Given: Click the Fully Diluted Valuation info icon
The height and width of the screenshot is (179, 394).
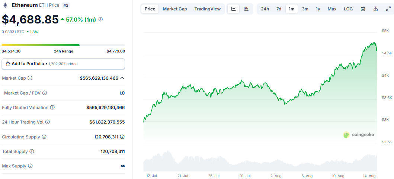Looking at the screenshot, I should click(x=52, y=108).
